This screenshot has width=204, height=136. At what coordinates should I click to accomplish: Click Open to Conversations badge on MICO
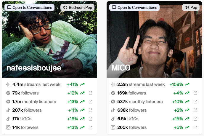coord(134,7)
